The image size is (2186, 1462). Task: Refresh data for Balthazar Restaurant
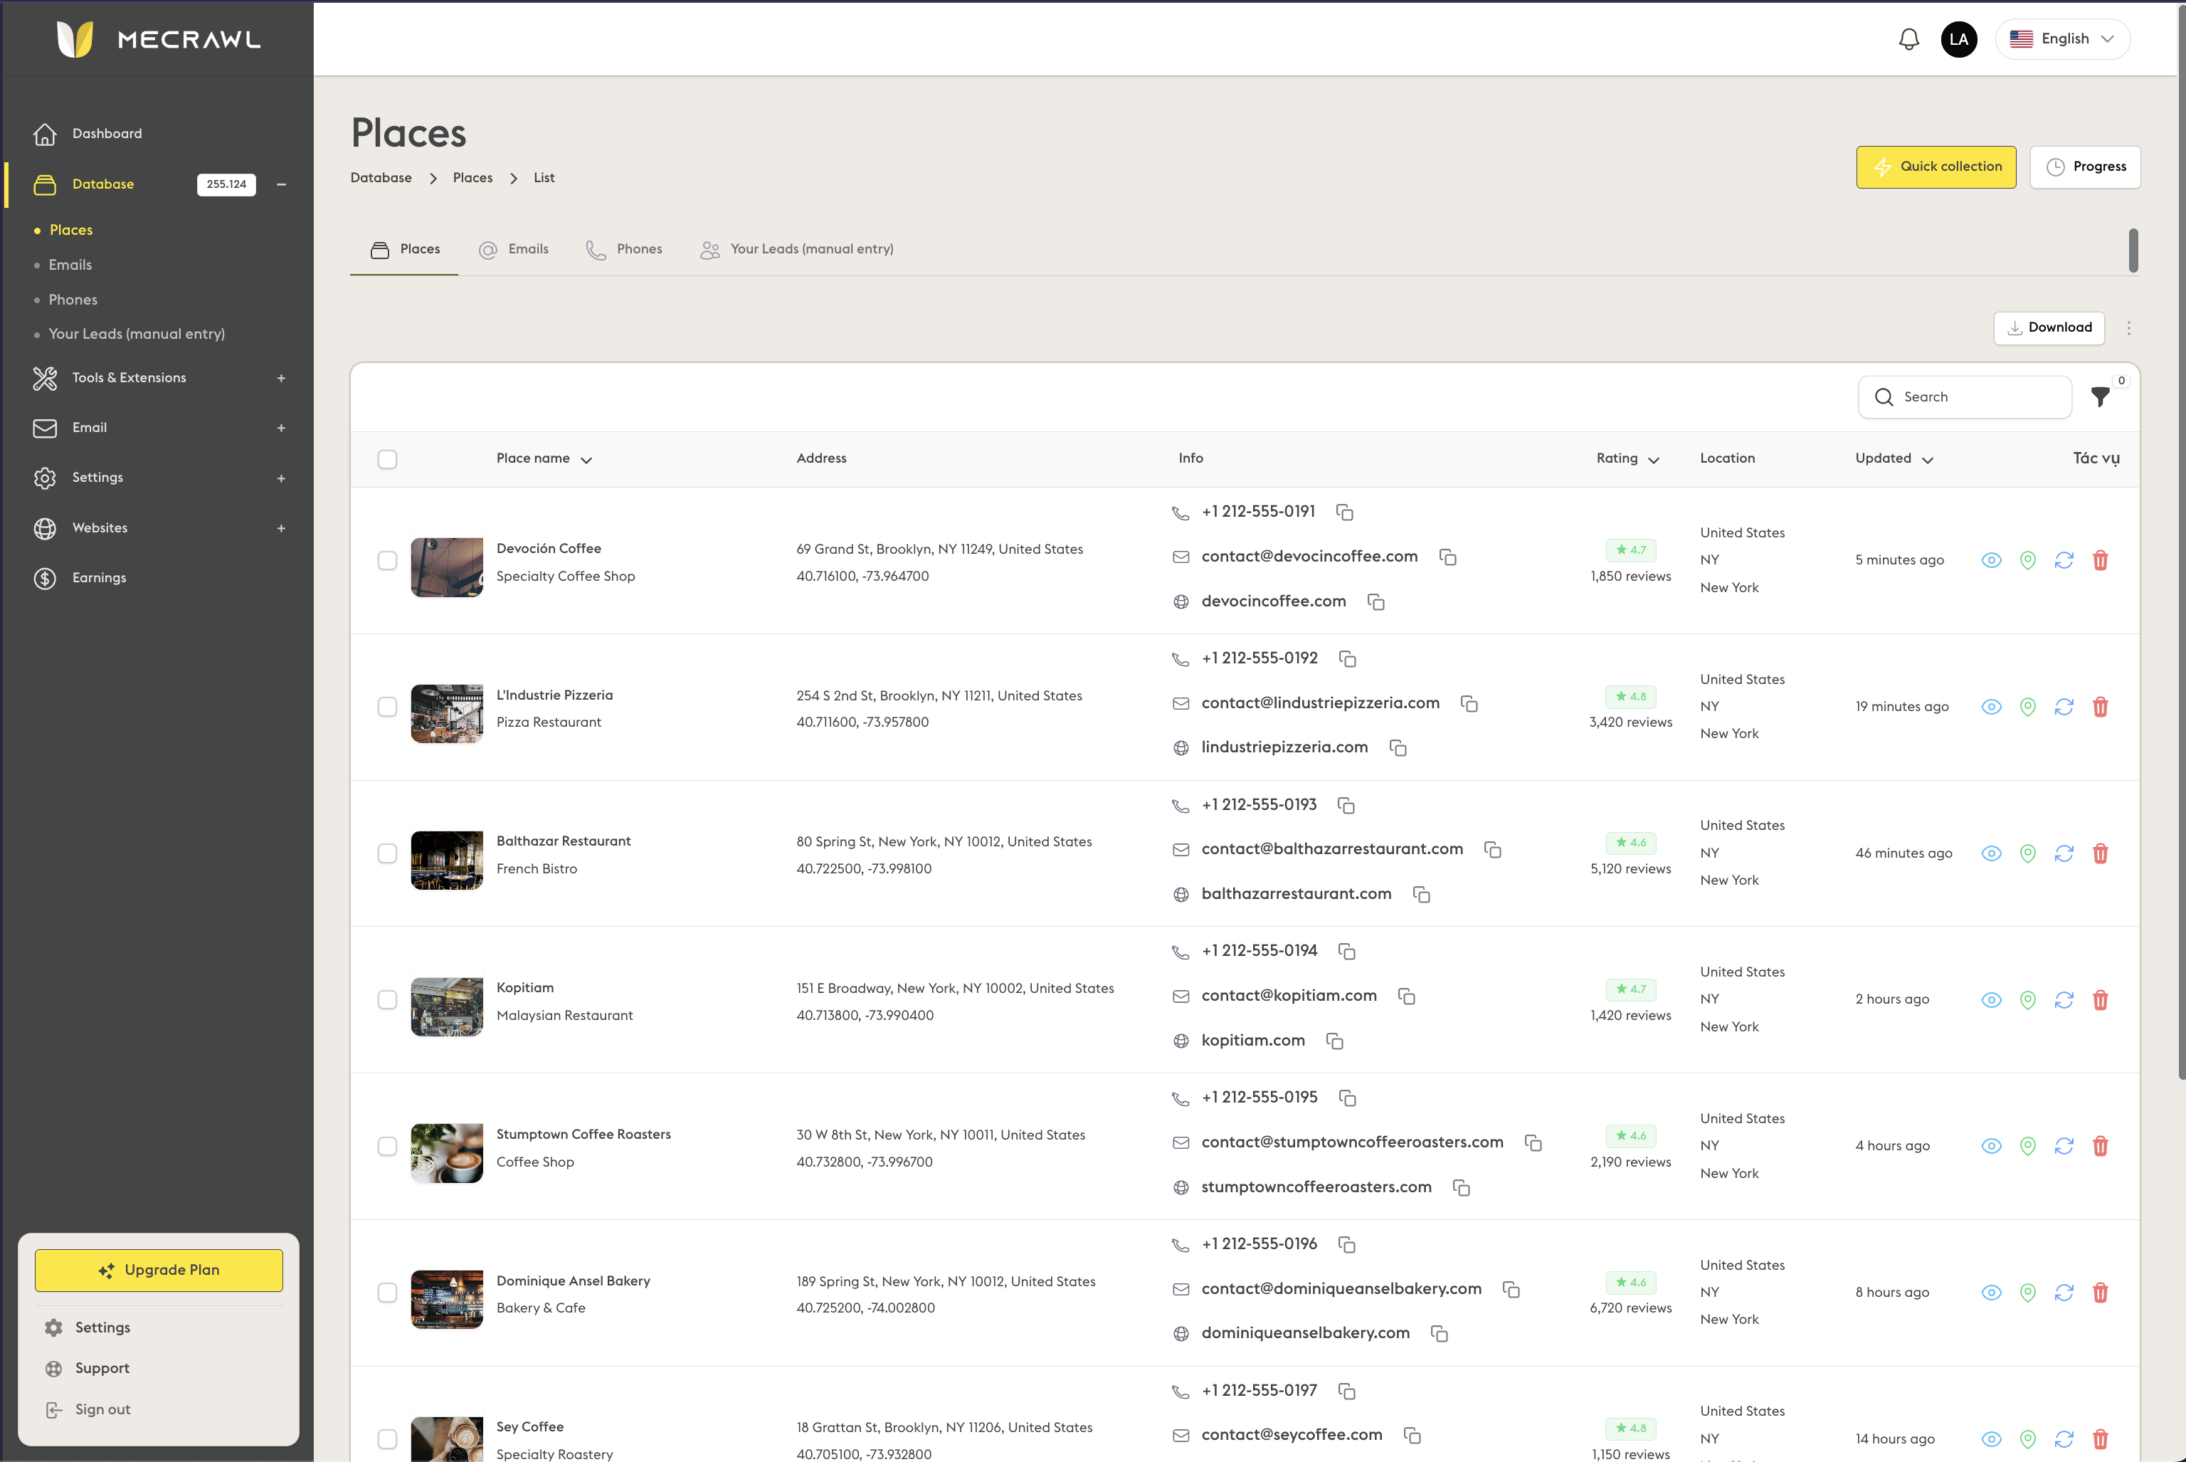pos(2064,853)
